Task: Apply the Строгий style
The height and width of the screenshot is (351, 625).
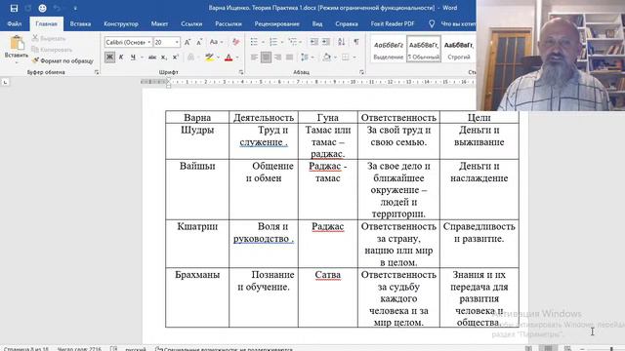Action: click(458, 50)
